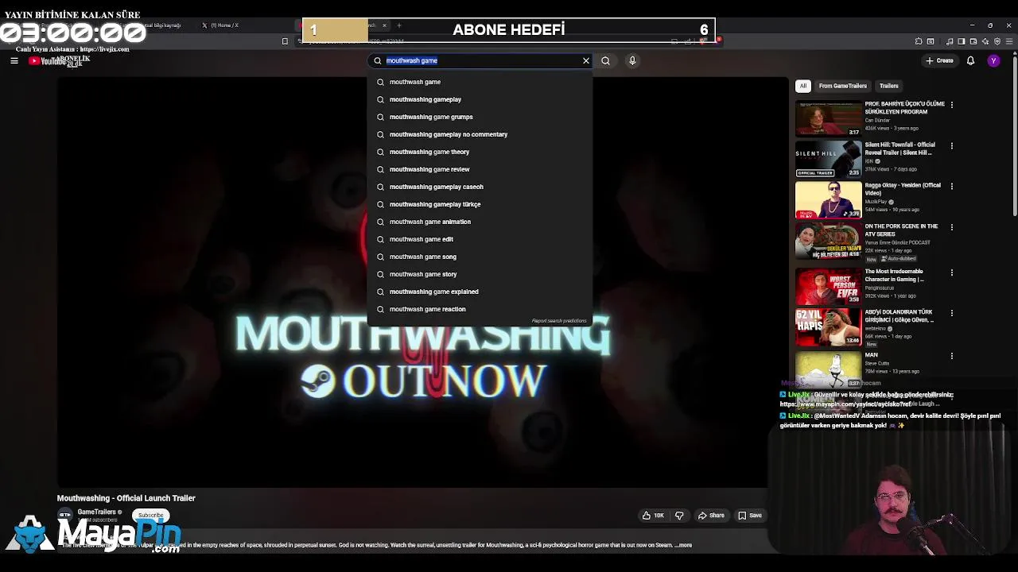
Task: Click 'Report search predictions' link
Action: (x=559, y=321)
